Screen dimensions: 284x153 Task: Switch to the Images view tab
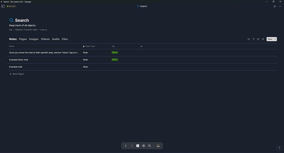coord(34,39)
